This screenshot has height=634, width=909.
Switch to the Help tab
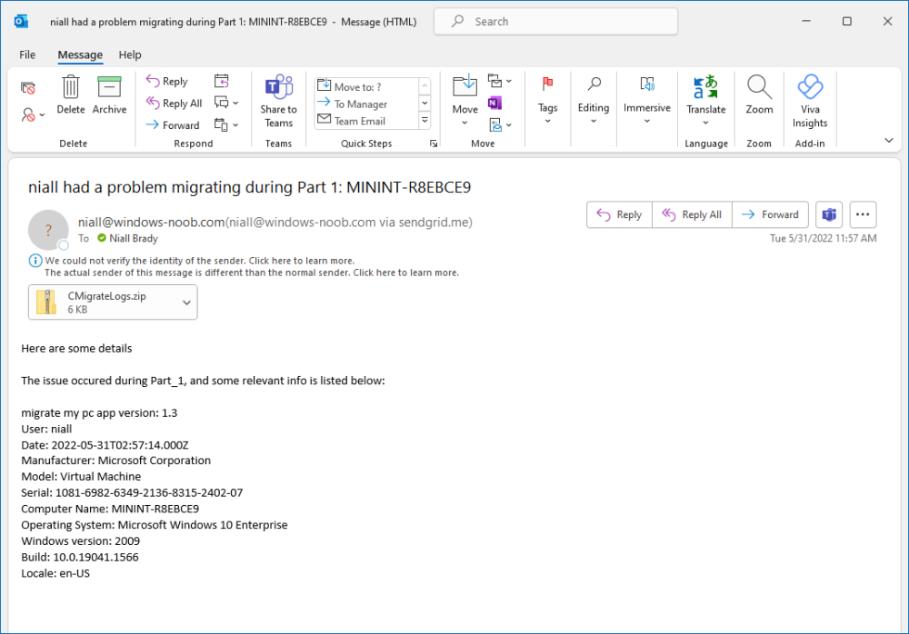pos(130,54)
